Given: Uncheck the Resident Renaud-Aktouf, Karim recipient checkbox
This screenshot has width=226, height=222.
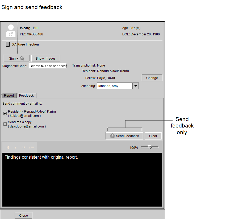Looking at the screenshot, I should point(5,113).
